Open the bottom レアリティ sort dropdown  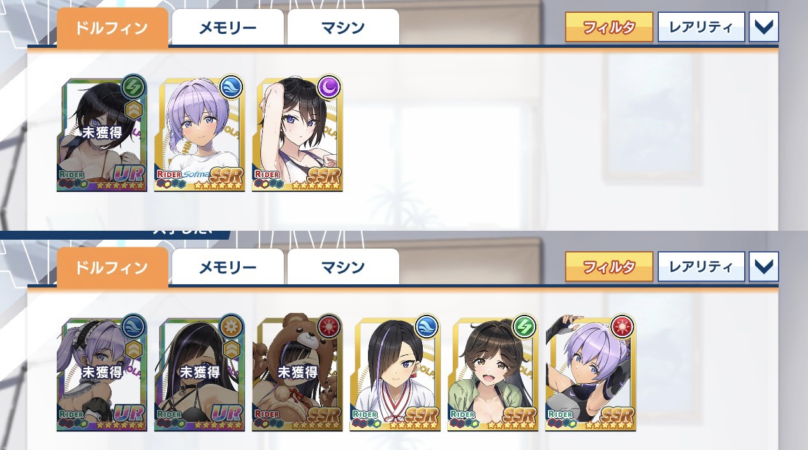(x=701, y=266)
